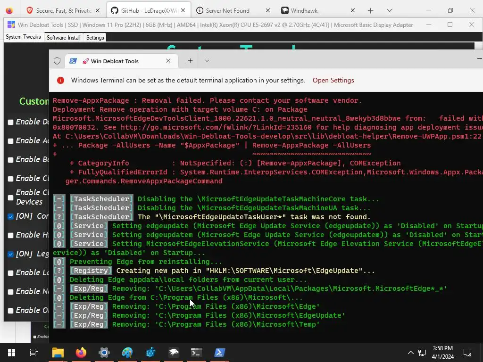Click 'Preventing Edge from reinstalling...' line
The image size is (483, 362).
[137, 262]
